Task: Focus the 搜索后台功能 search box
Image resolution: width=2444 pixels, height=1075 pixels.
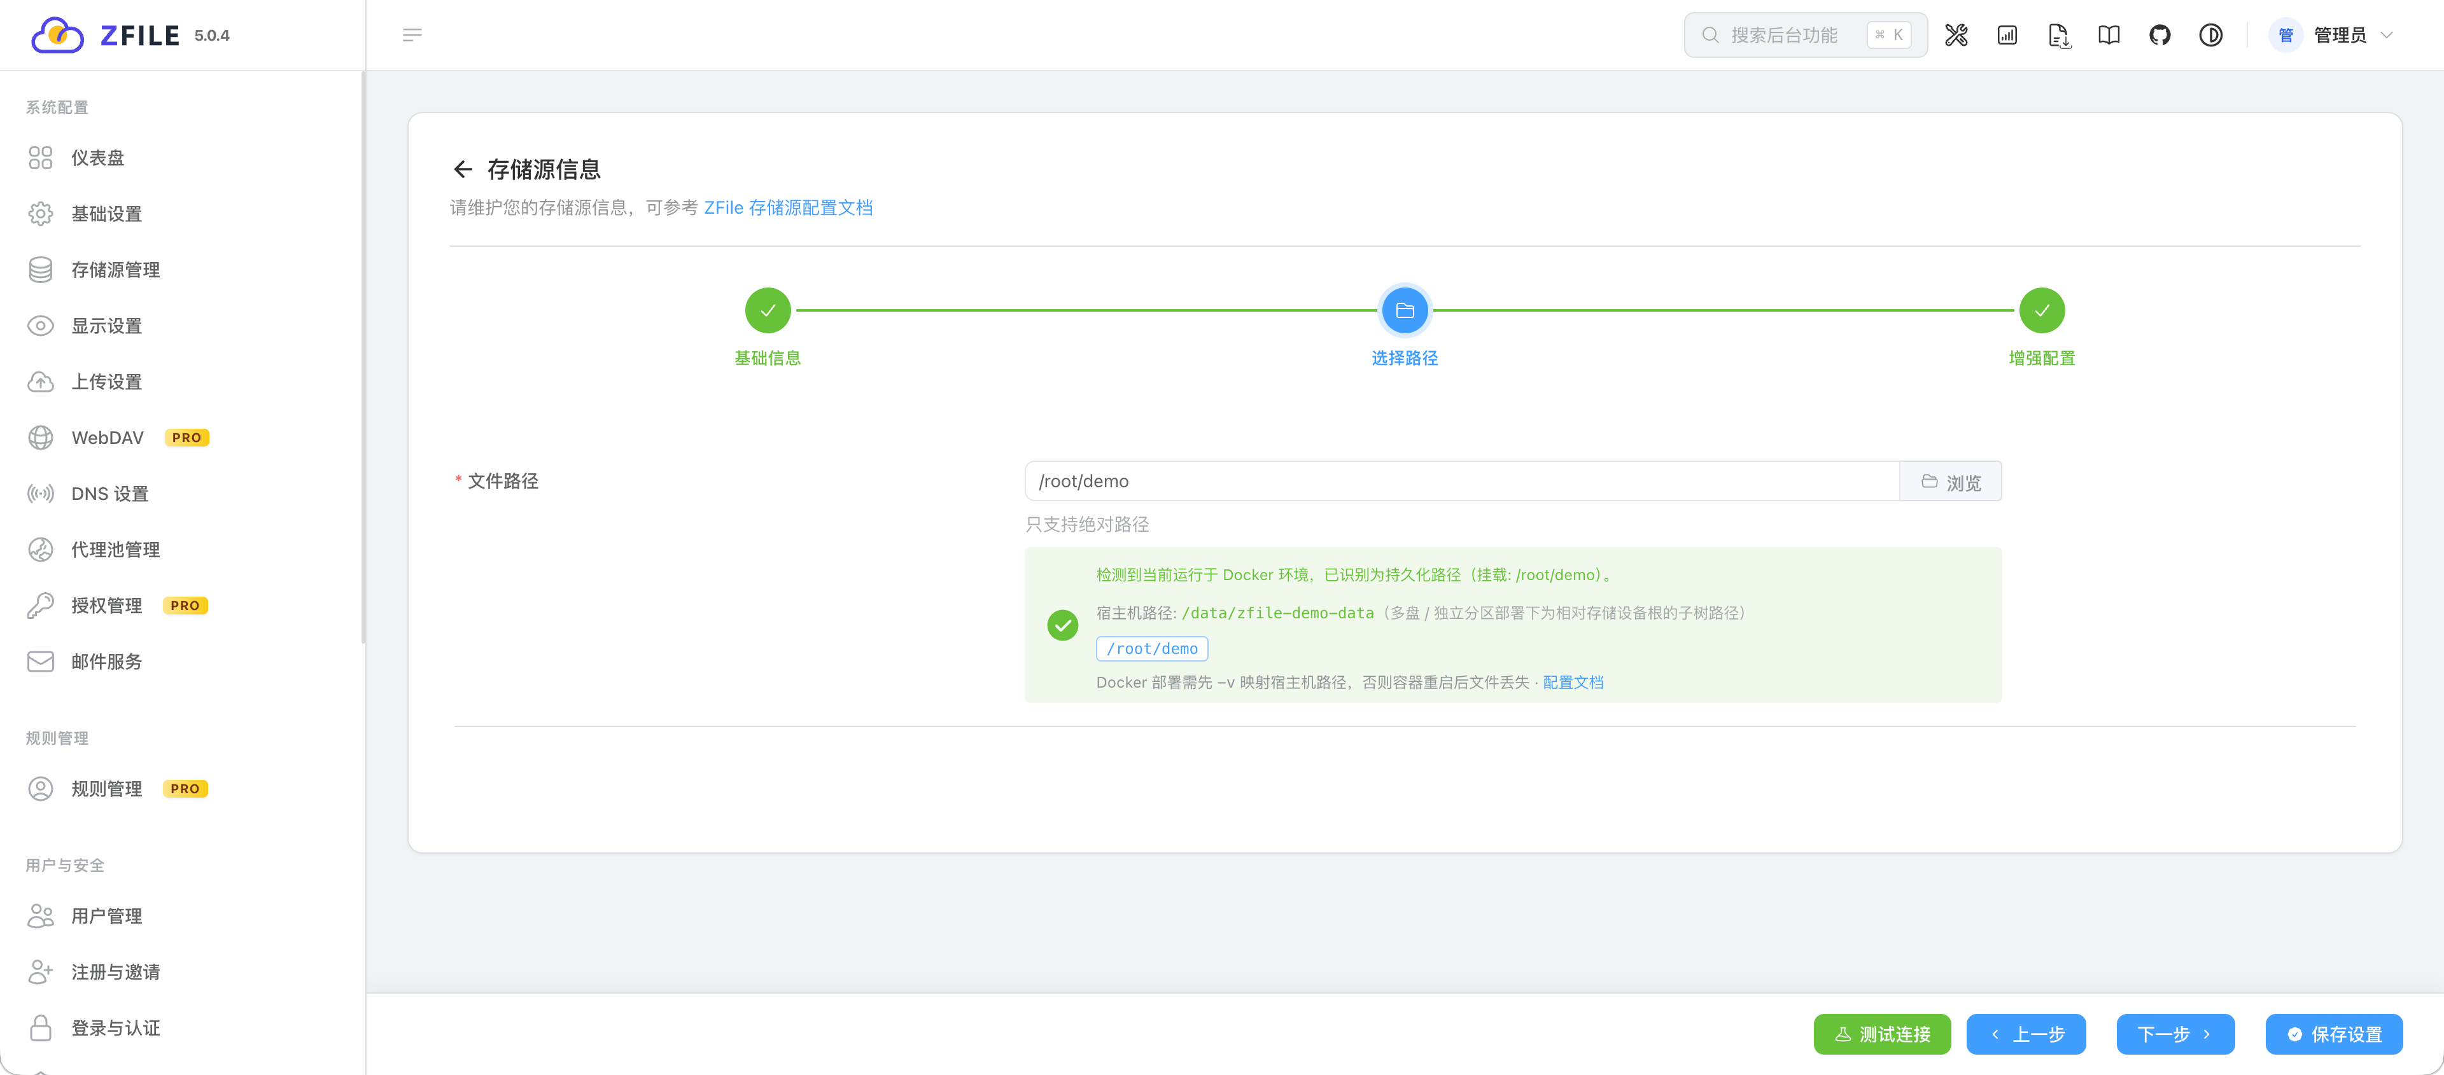Action: (1806, 35)
